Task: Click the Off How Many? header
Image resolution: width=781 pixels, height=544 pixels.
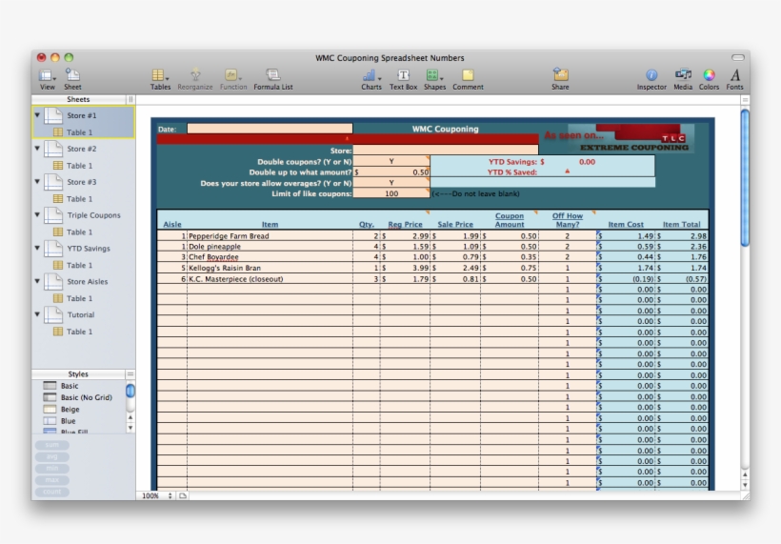Action: click(568, 220)
